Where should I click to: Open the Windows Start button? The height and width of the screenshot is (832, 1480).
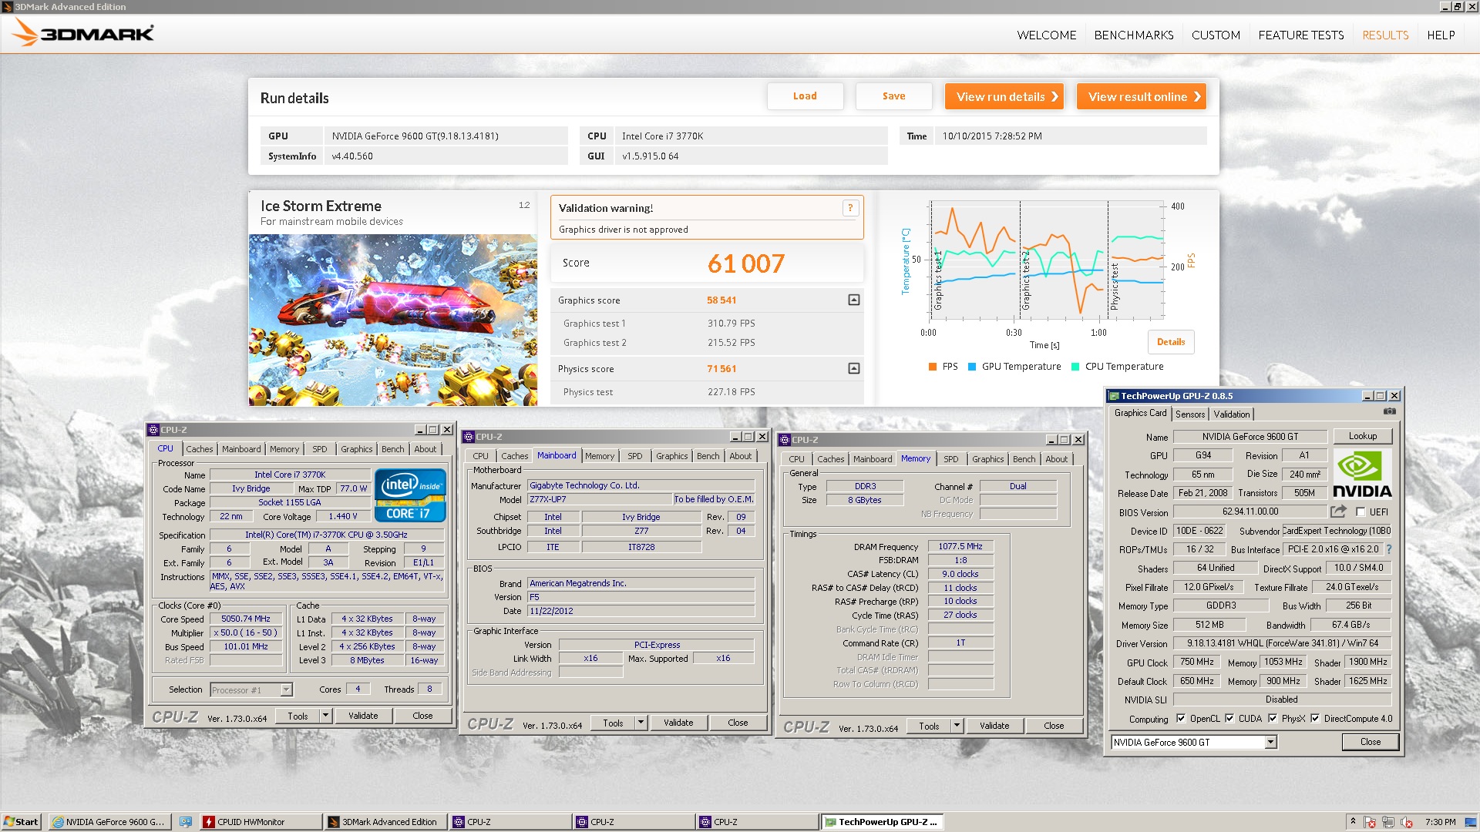(x=21, y=822)
